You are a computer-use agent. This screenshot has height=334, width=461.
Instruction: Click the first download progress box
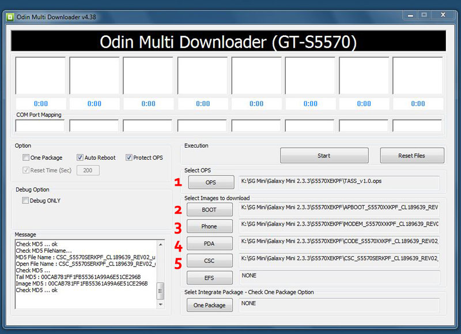coord(40,76)
